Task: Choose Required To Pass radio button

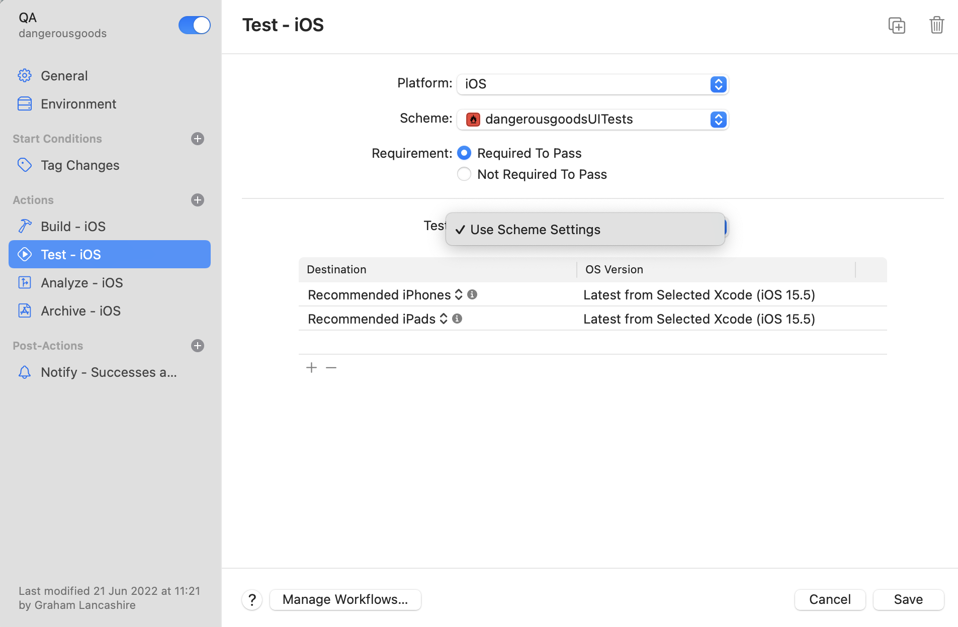Action: [464, 153]
